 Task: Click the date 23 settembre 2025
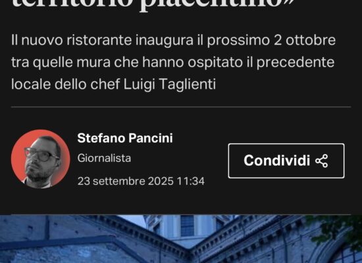pos(125,181)
